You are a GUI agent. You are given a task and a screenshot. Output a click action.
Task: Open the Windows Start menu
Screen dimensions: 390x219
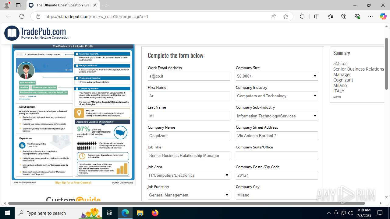(x=7, y=213)
